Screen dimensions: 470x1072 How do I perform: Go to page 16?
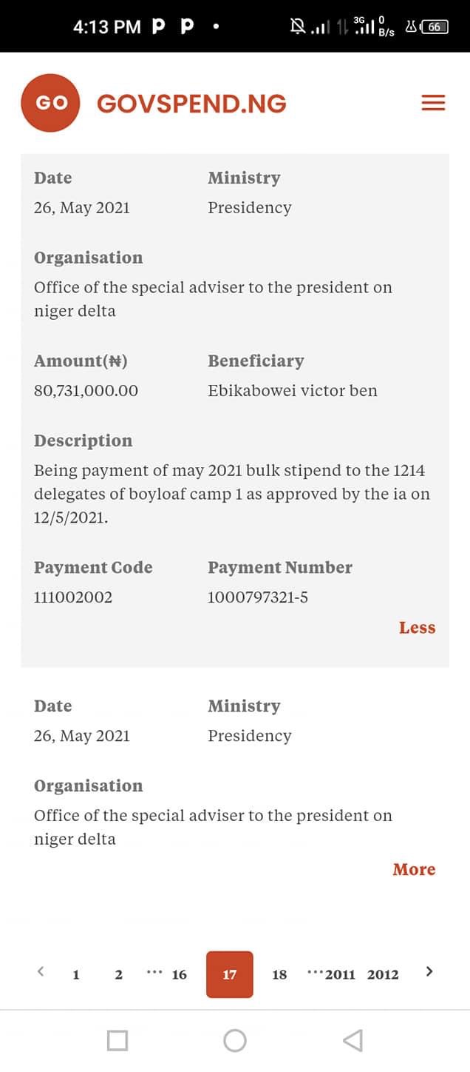(180, 974)
